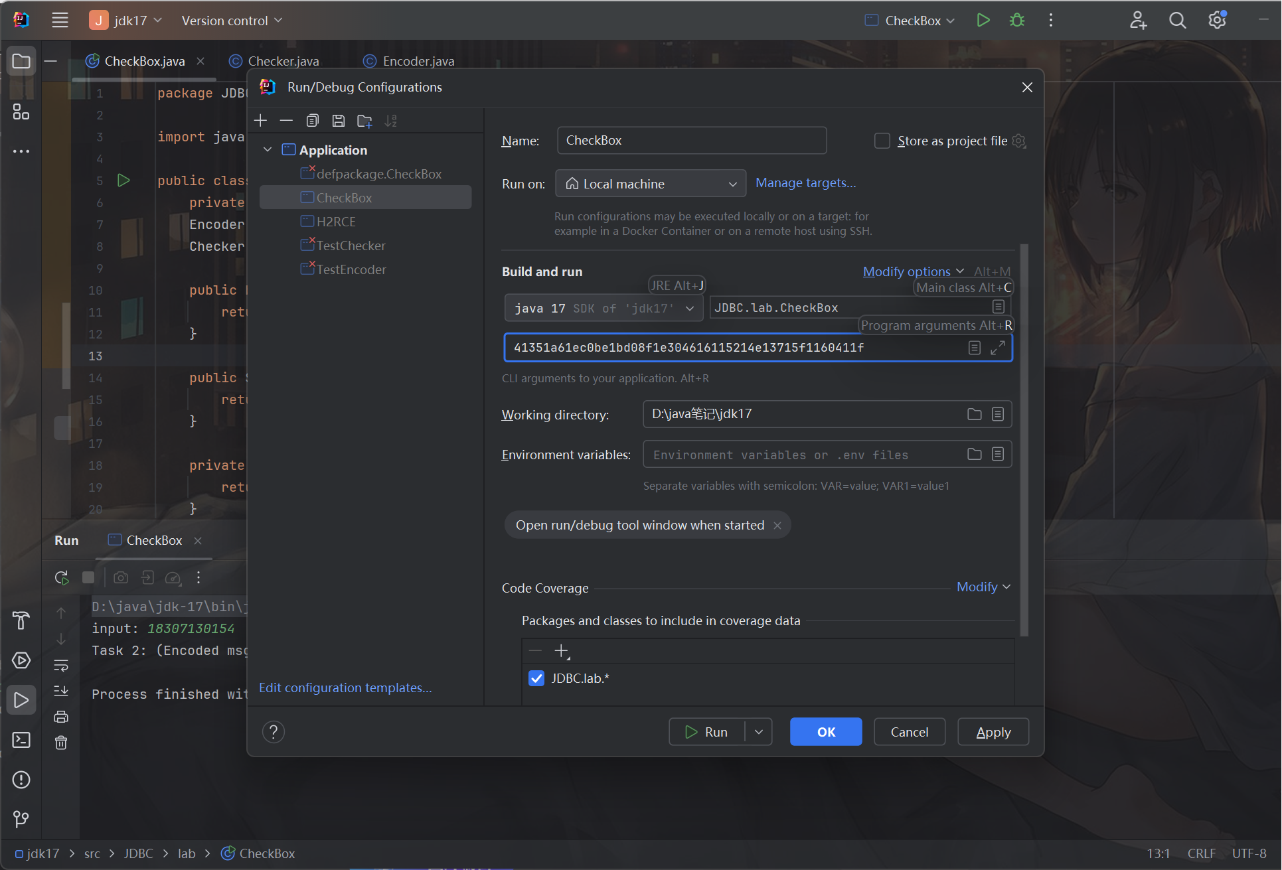This screenshot has width=1282, height=870.
Task: Remove the Open run/debug tool window option
Action: click(x=777, y=526)
